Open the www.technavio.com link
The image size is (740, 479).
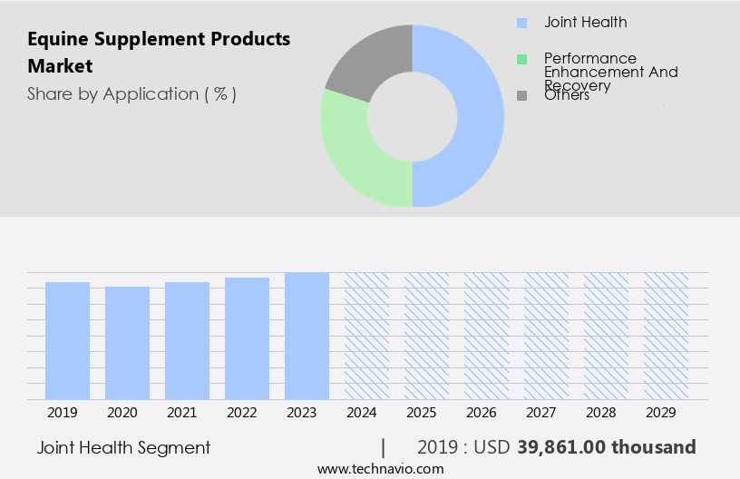pyautogui.click(x=380, y=469)
